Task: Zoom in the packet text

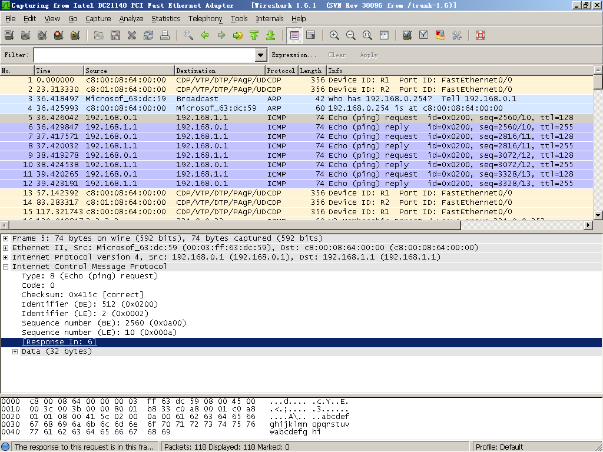Action: pos(334,36)
